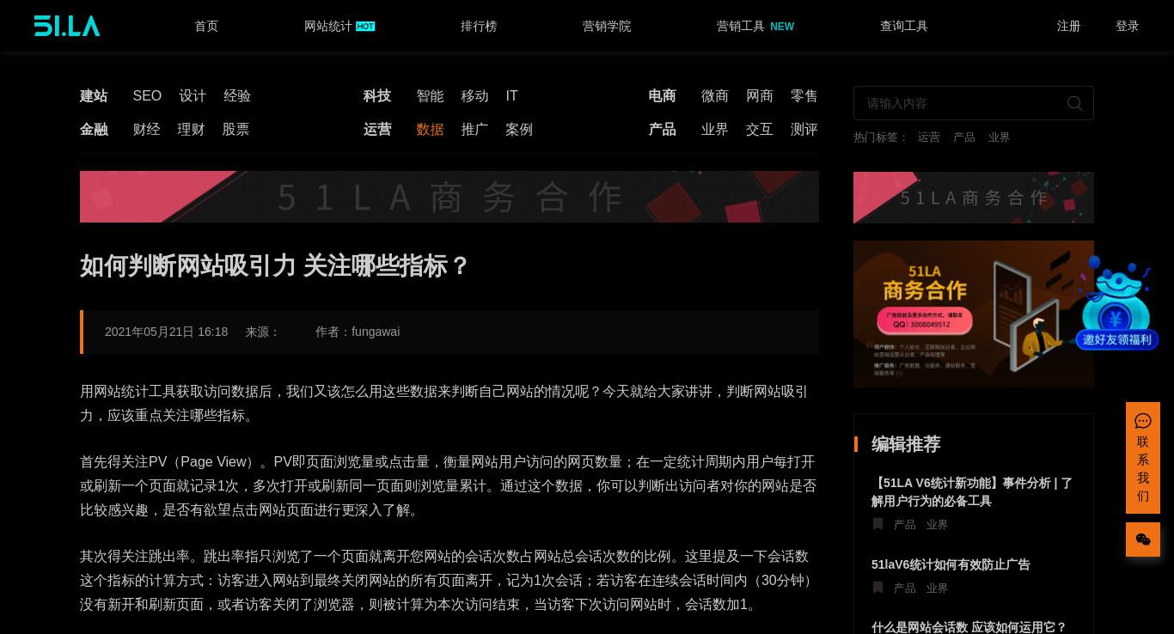This screenshot has height=634, width=1174.
Task: Click the 业界 hot tag below search
Action: click(x=999, y=137)
